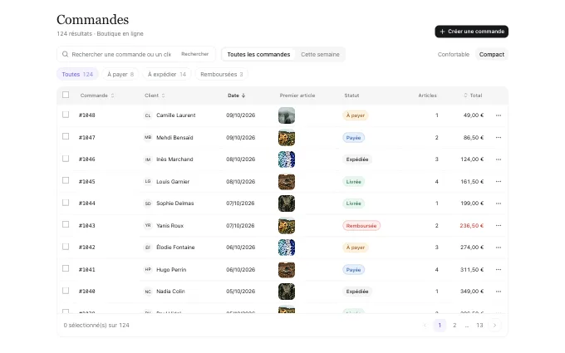Open actions menu for order #1041

(499, 269)
